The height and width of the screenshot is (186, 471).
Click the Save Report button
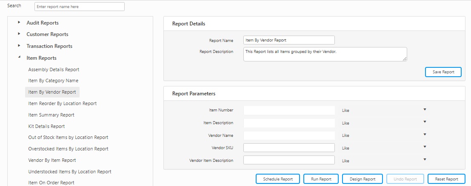(x=443, y=72)
